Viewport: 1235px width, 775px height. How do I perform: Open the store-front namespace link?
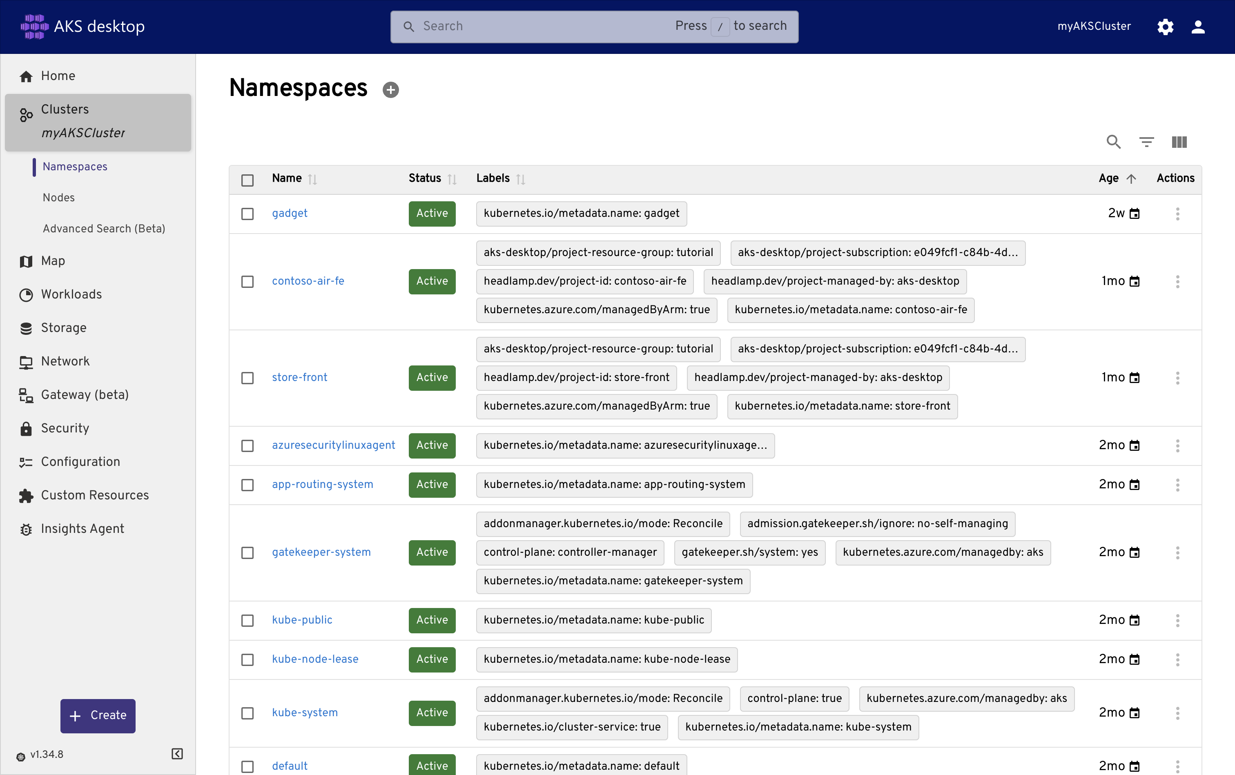(x=299, y=377)
